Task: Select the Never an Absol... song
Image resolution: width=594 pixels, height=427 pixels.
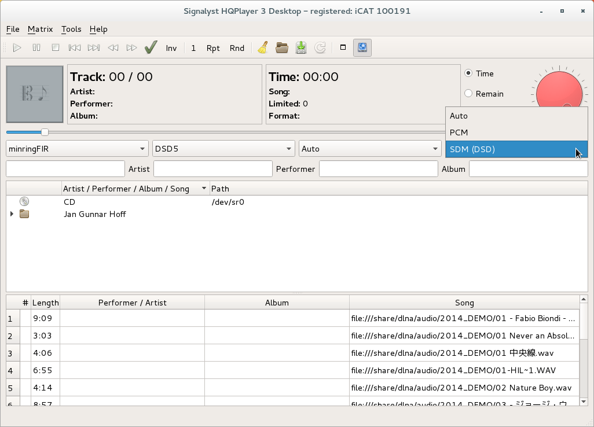Action: 464,336
